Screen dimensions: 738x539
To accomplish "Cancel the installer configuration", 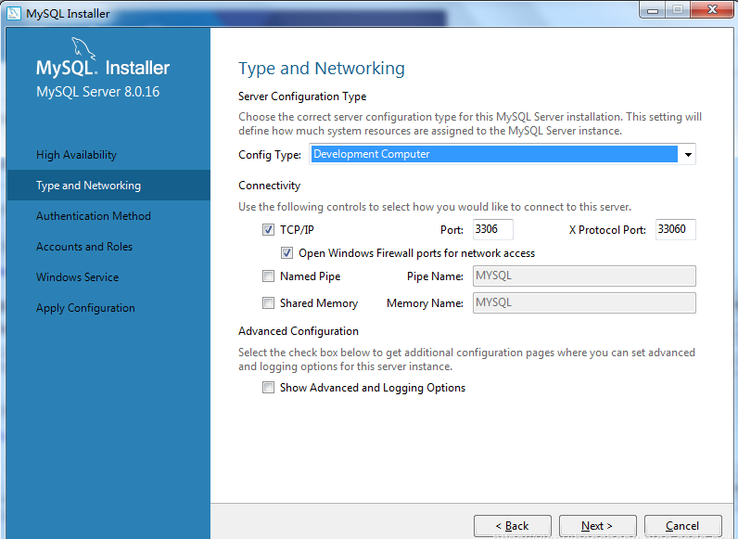I will point(682,526).
